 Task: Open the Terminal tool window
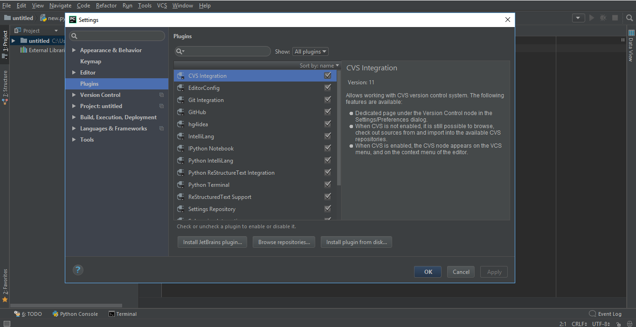pyautogui.click(x=123, y=313)
